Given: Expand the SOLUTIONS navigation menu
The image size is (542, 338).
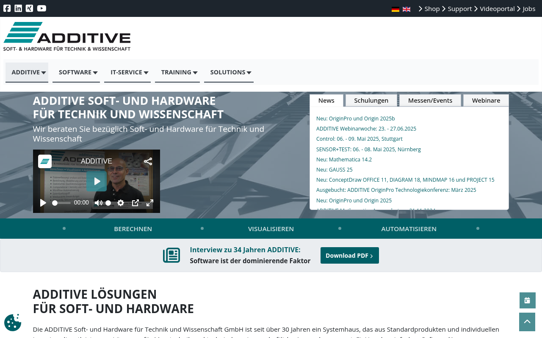Looking at the screenshot, I should (229, 72).
